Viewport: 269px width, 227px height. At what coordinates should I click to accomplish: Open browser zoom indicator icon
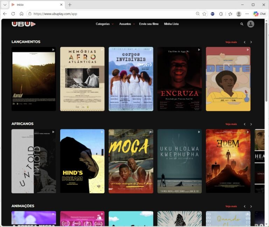[198, 14]
